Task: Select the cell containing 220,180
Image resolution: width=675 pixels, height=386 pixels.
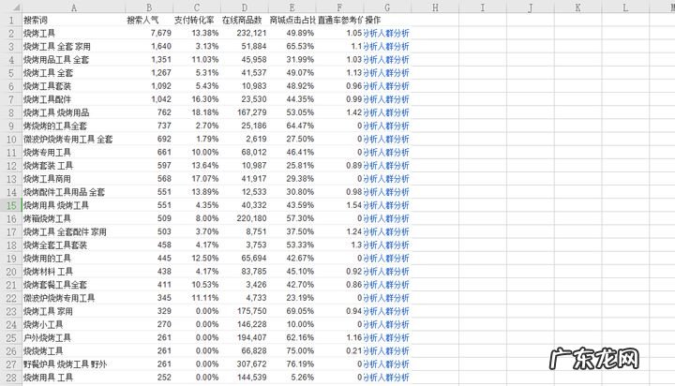Action: click(244, 218)
